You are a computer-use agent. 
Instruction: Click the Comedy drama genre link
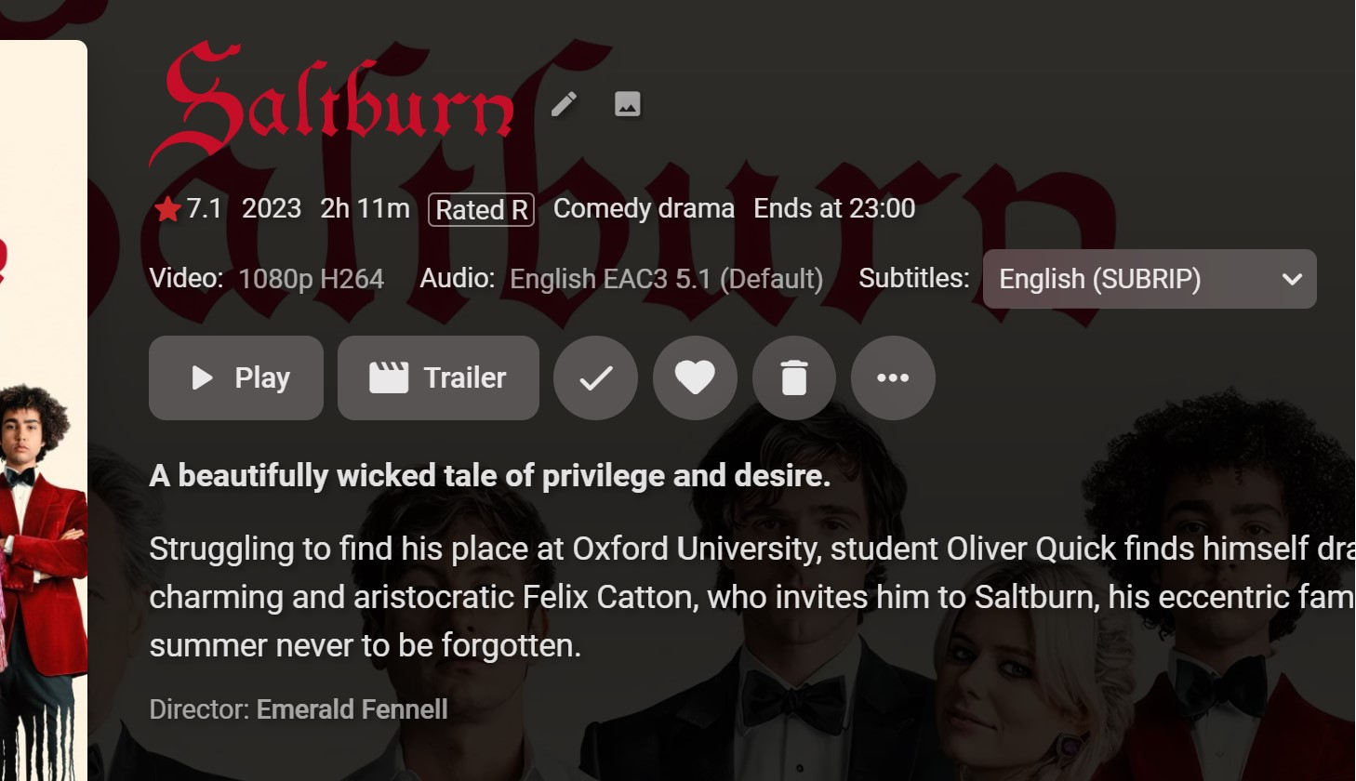click(644, 208)
